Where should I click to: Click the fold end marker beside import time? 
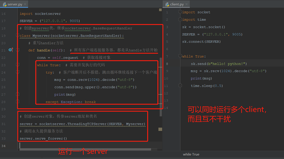(x=180, y=19)
